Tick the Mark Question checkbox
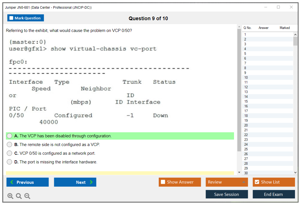This screenshot has width=302, height=206. pyautogui.click(x=12, y=18)
